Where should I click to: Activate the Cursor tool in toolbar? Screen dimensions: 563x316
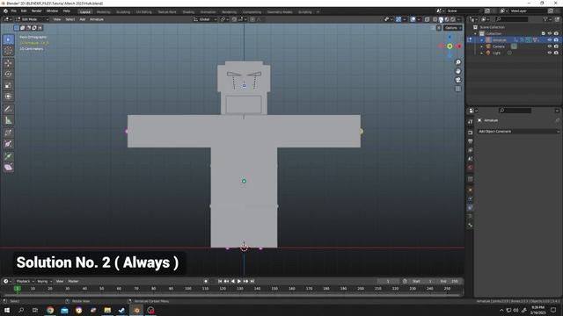click(8, 51)
